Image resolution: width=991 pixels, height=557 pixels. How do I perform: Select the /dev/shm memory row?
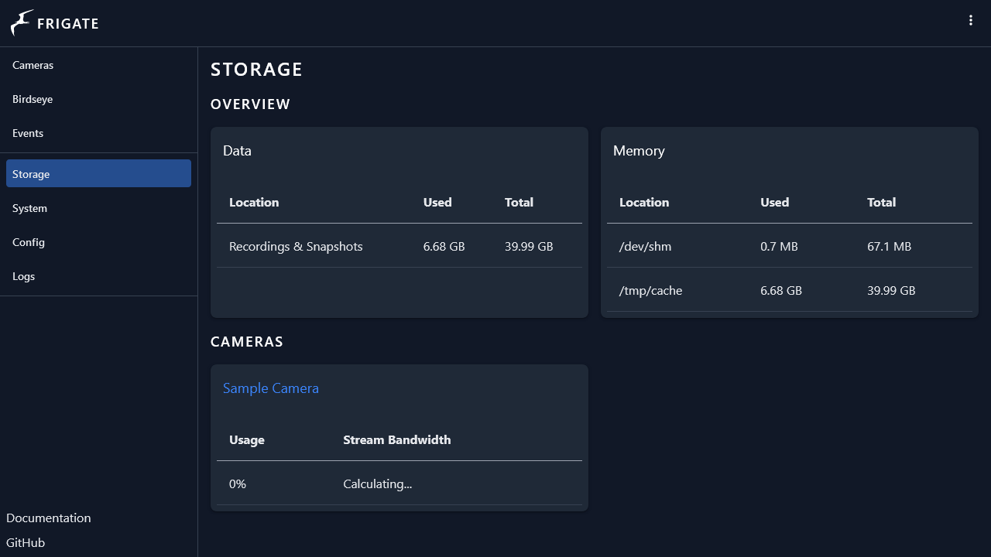coord(645,247)
